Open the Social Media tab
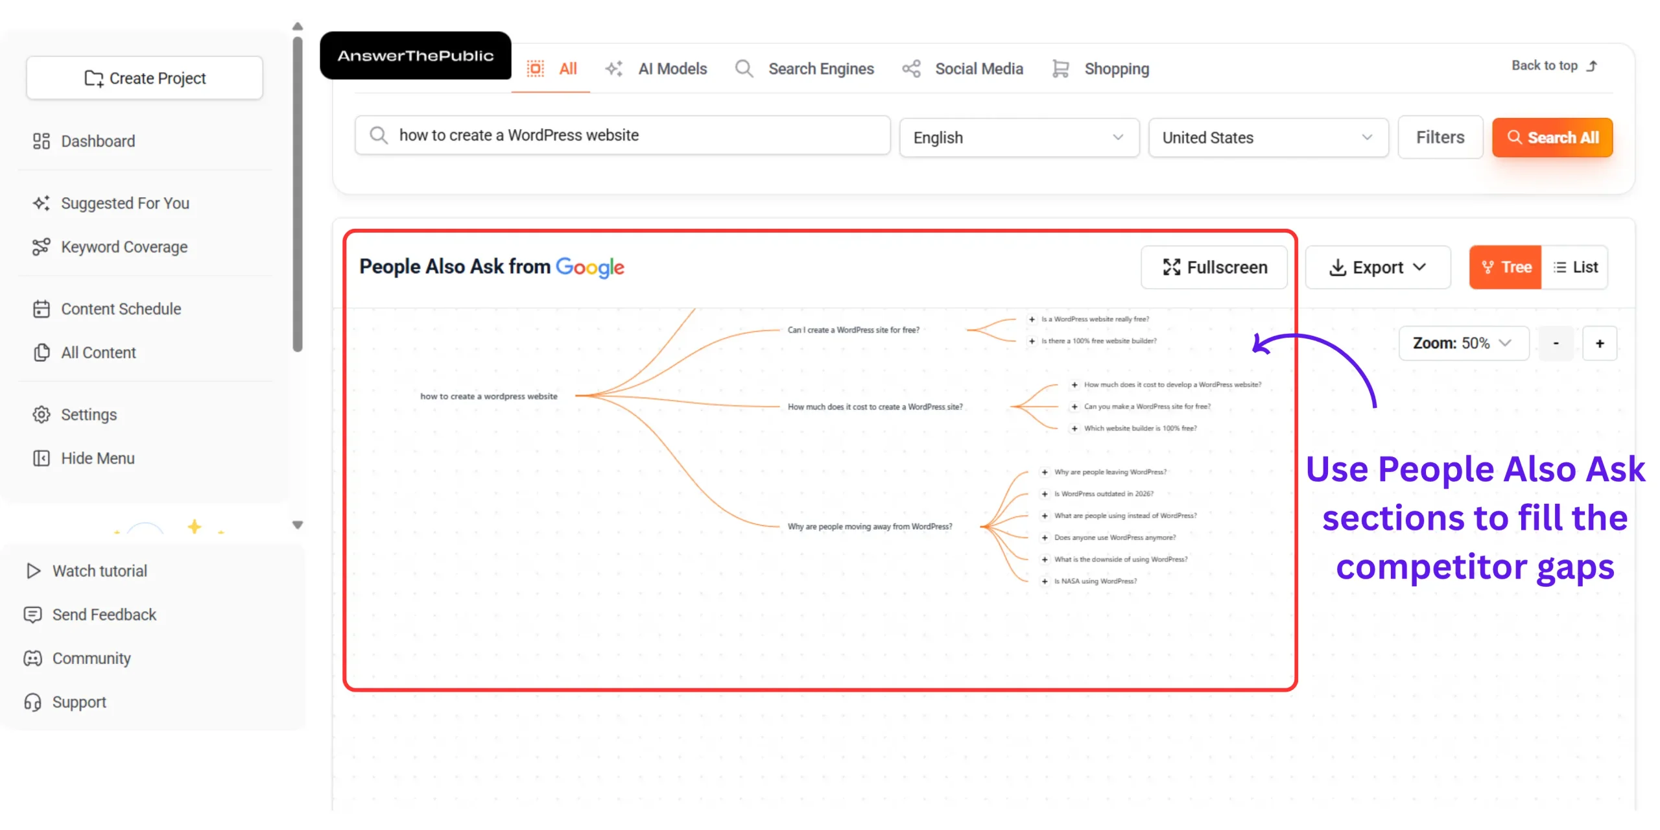The height and width of the screenshot is (830, 1660). pyautogui.click(x=962, y=68)
